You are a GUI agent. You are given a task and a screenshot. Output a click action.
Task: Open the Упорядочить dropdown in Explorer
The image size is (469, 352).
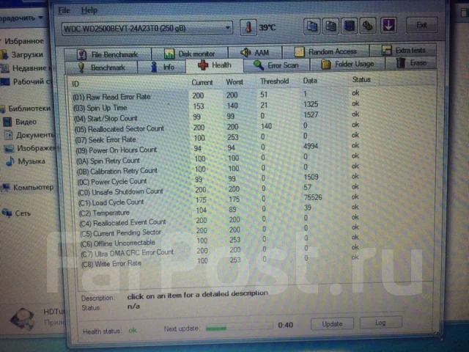coord(21,18)
